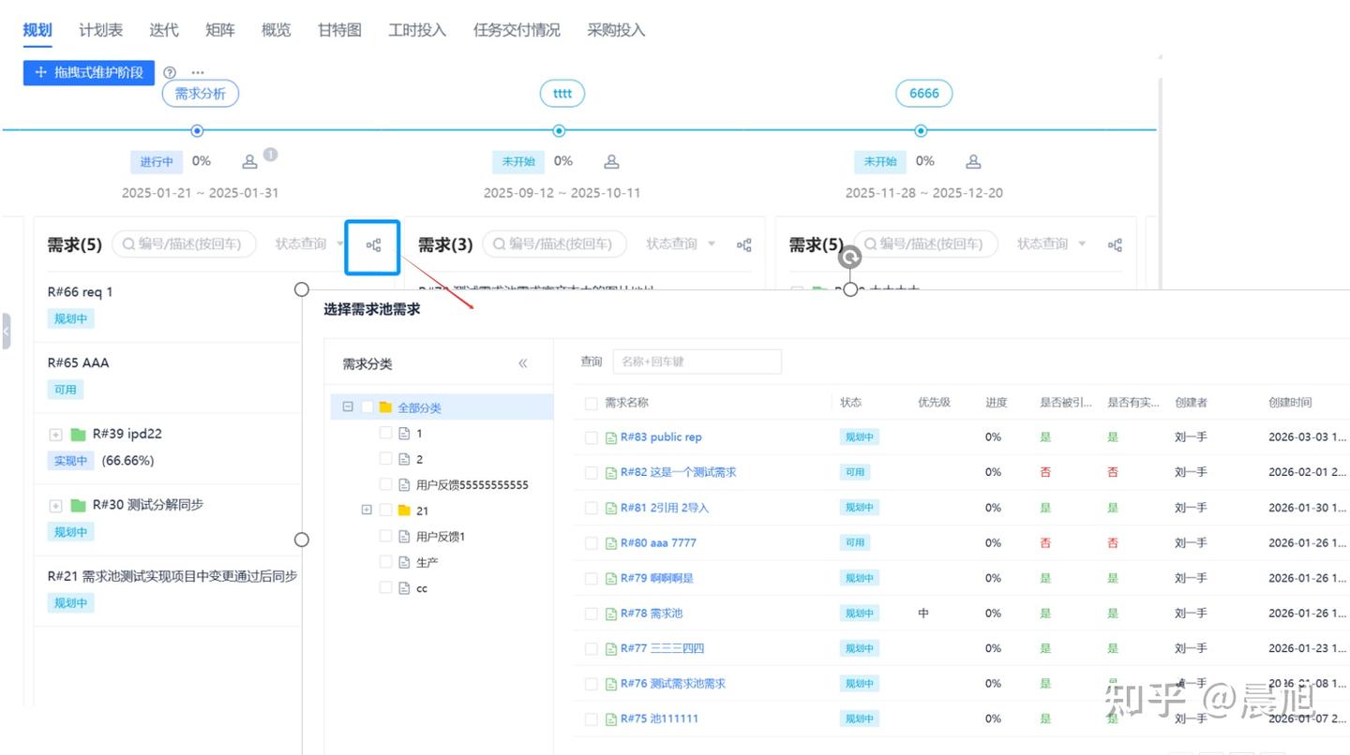Expand the R#30 测试分解同步 requirement
This screenshot has width=1350, height=755.
point(55,506)
